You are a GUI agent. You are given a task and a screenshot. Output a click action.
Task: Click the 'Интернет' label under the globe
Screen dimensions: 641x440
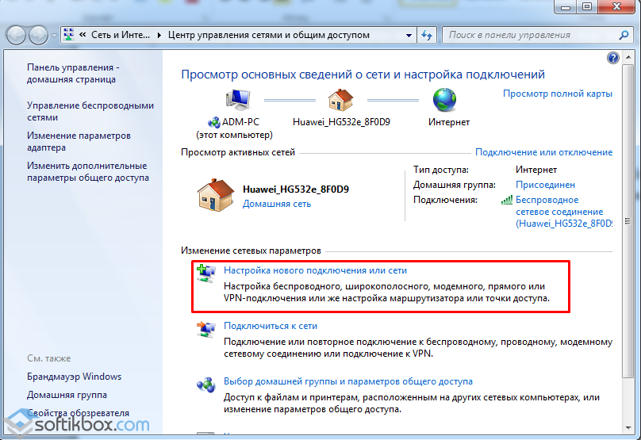449,122
